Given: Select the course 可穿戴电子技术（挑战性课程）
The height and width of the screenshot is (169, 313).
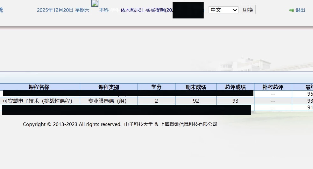Looking at the screenshot, I should click(x=38, y=101).
